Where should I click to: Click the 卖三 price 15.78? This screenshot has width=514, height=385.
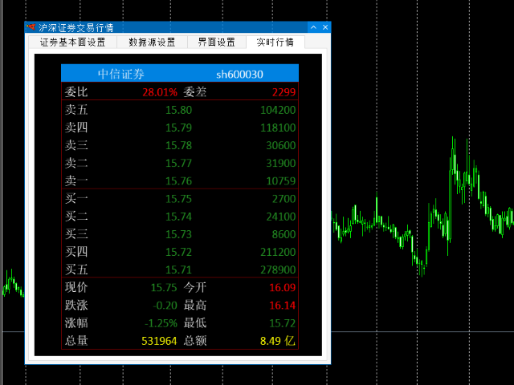tap(178, 145)
